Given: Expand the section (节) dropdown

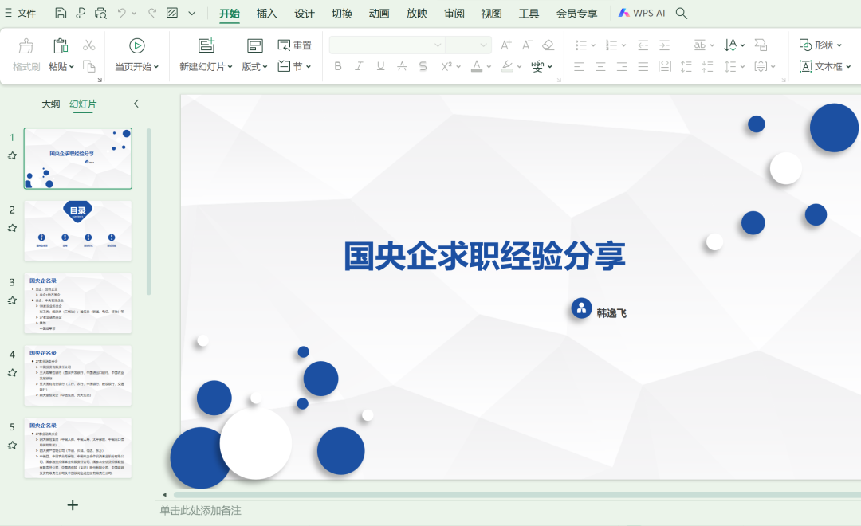Looking at the screenshot, I should click(x=295, y=67).
